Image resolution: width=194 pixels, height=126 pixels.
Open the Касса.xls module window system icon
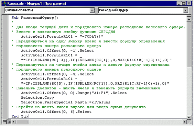tap(5, 4)
